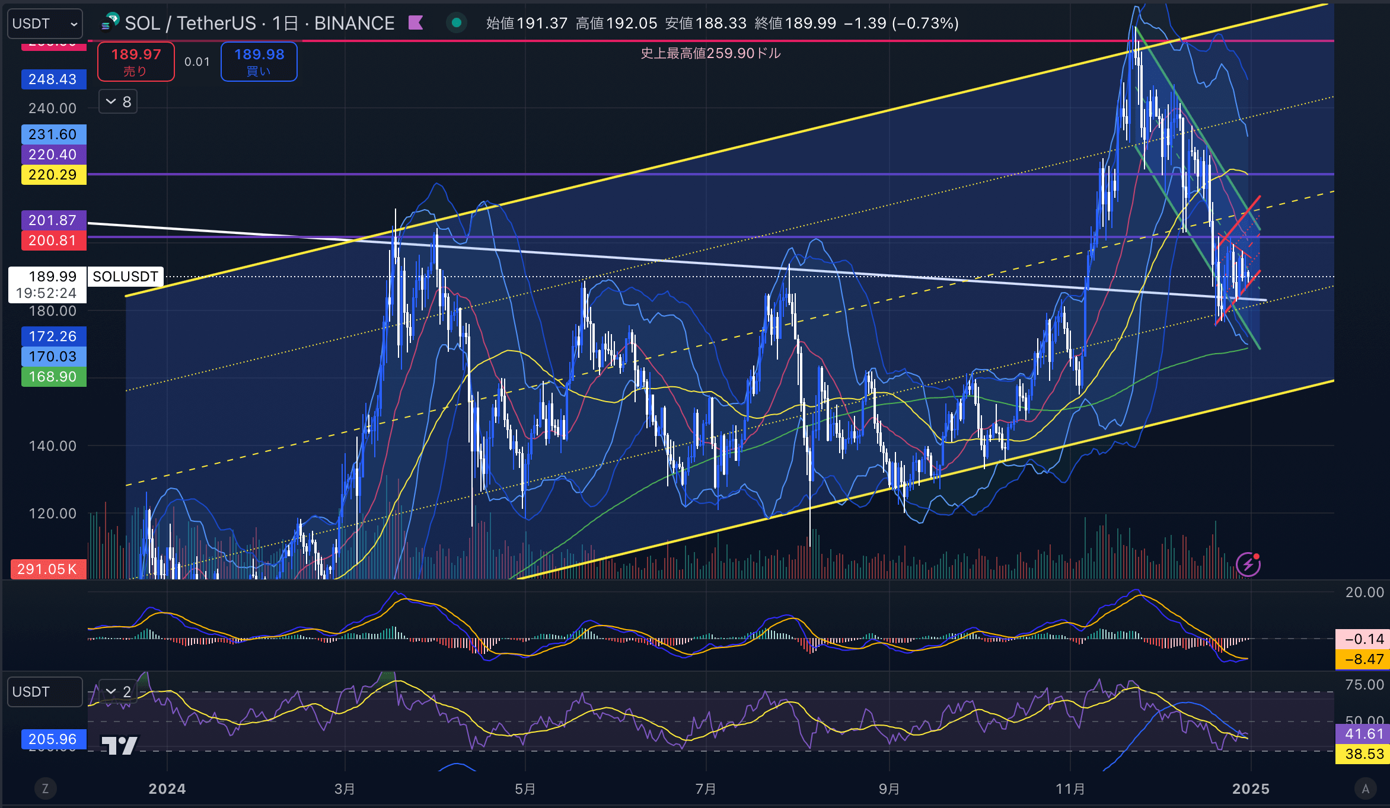Viewport: 1390px width, 808px height.
Task: Expand the 2 indicators legend in RSI pane
Action: (118, 692)
